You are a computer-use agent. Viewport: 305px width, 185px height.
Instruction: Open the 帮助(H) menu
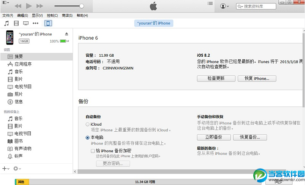coord(82,15)
